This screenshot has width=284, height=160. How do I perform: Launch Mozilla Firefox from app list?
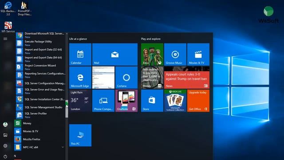click(x=40, y=139)
